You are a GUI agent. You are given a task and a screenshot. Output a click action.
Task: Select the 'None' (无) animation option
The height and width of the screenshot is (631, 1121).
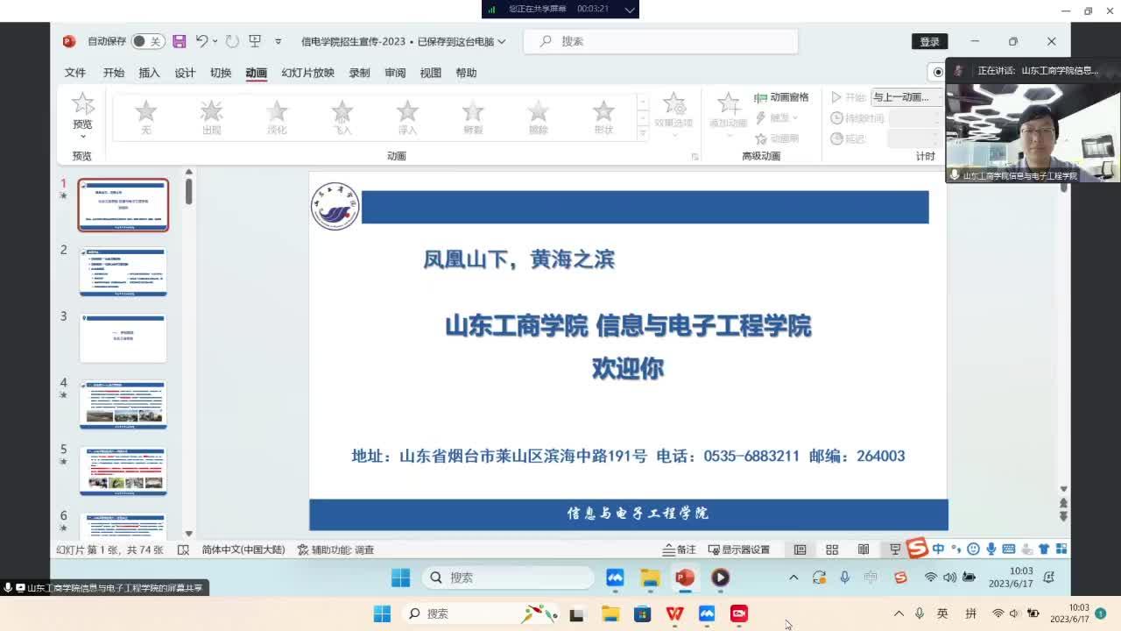pyautogui.click(x=145, y=117)
